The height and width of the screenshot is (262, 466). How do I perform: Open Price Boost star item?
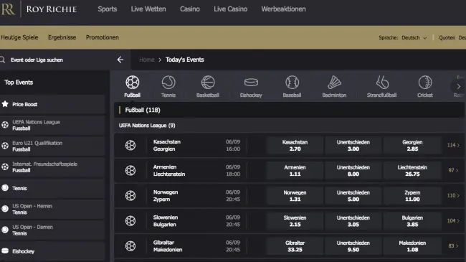pos(53,105)
